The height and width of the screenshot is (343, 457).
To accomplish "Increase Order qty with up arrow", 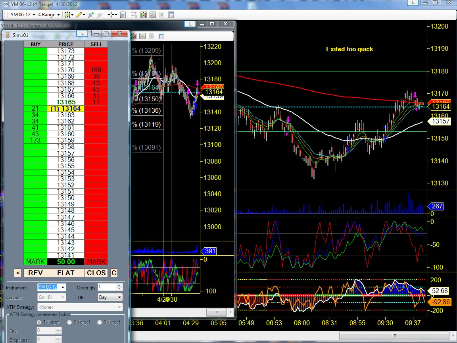I will click(119, 285).
